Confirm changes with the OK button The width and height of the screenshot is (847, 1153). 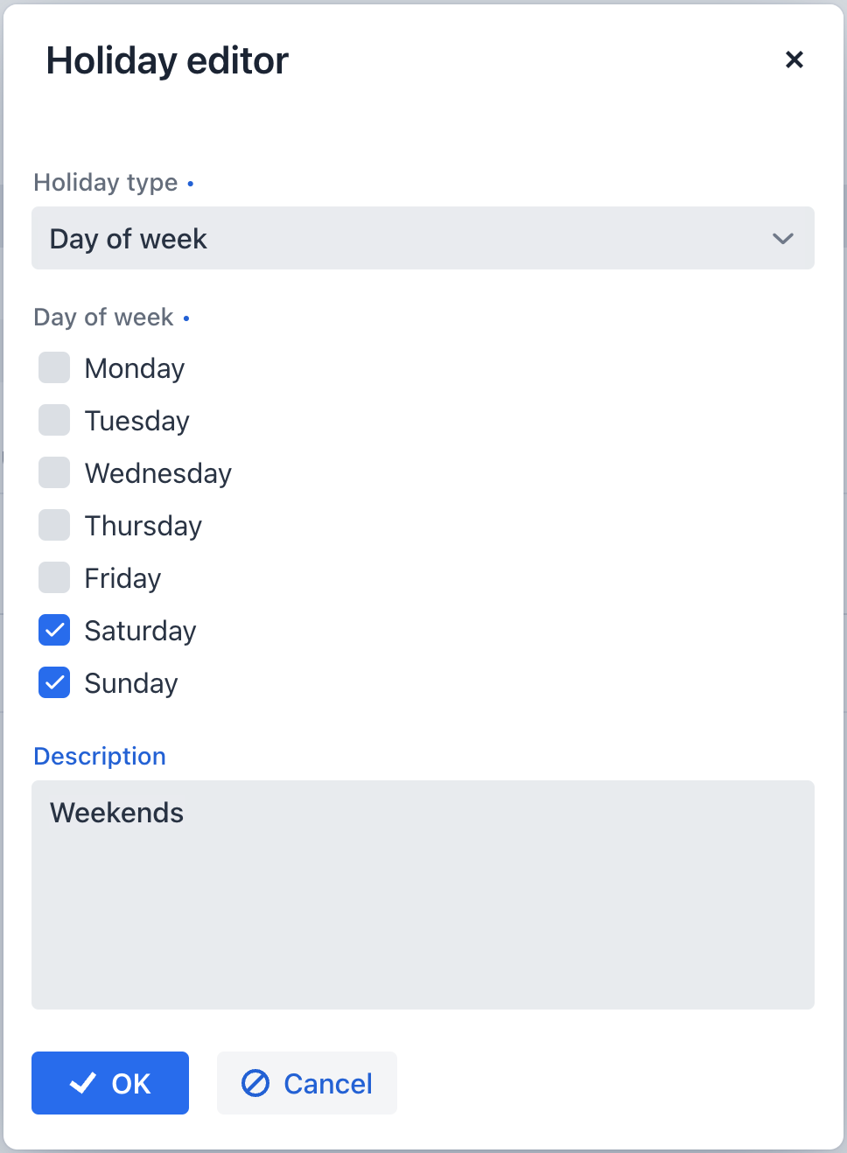click(x=109, y=1083)
